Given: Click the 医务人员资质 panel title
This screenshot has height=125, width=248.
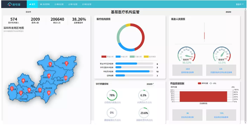Looking at the screenshot, I should (x=178, y=19).
